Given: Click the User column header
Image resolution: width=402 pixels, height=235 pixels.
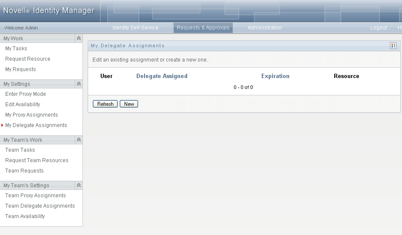Looking at the screenshot, I should tap(106, 76).
